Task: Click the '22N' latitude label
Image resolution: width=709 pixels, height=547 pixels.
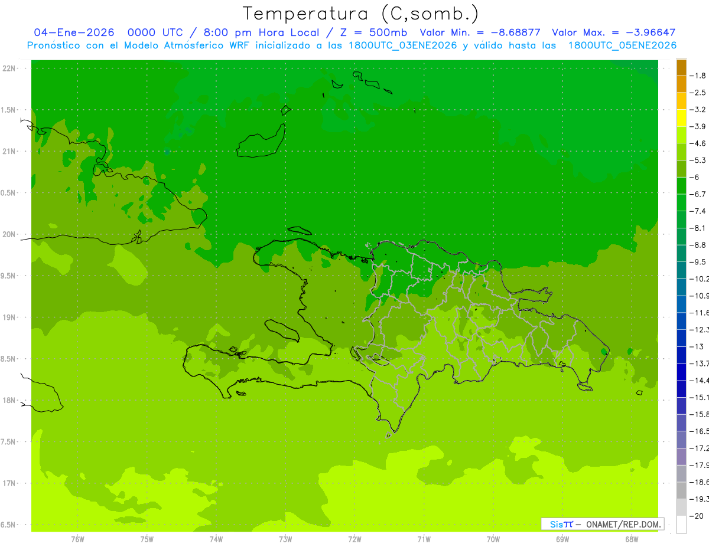Action: pos(9,68)
